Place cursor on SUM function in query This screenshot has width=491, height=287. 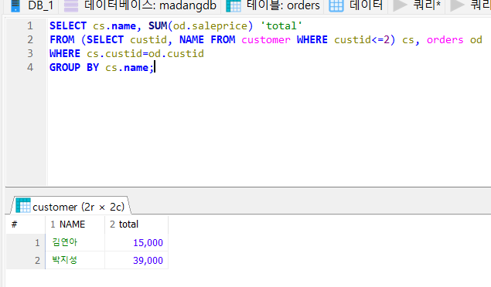point(158,25)
